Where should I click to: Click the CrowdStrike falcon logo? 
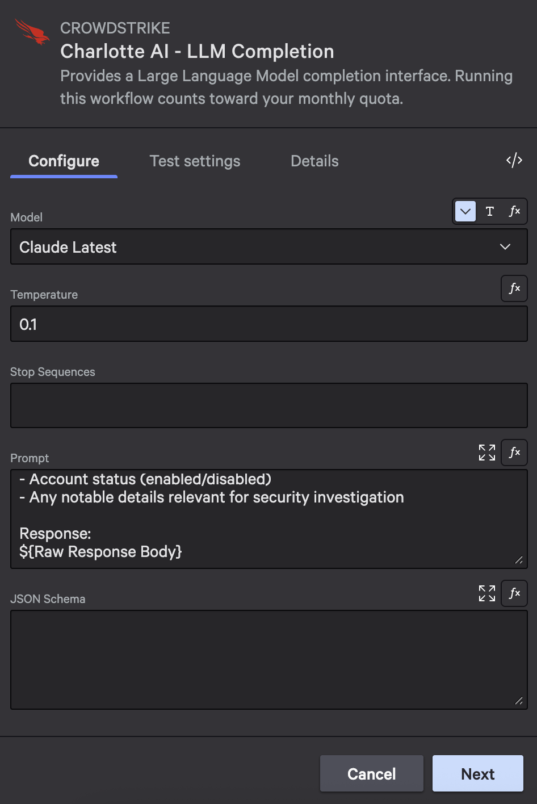(32, 32)
